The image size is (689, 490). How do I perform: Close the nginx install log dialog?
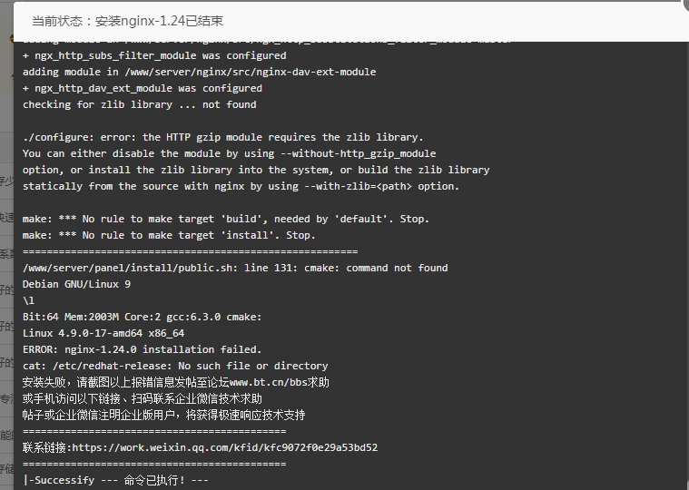[x=685, y=5]
